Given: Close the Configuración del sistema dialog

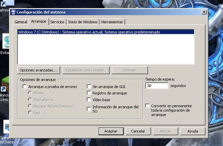Looking at the screenshot, I should (x=204, y=12).
